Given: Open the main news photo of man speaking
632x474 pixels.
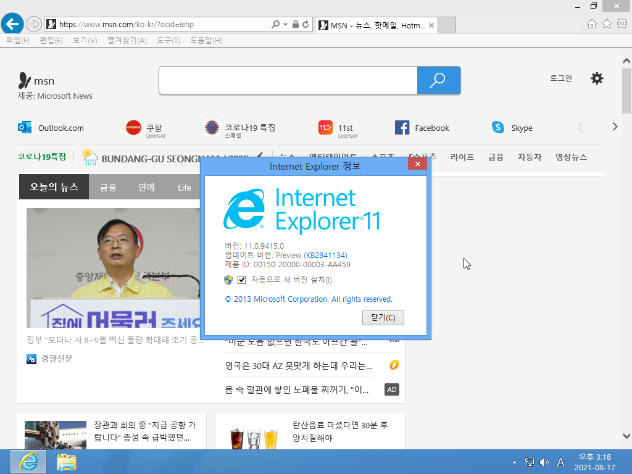Looking at the screenshot, I should coord(114,268).
